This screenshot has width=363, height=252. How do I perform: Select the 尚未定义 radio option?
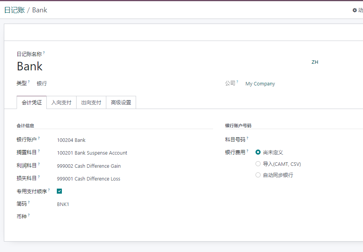258,152
